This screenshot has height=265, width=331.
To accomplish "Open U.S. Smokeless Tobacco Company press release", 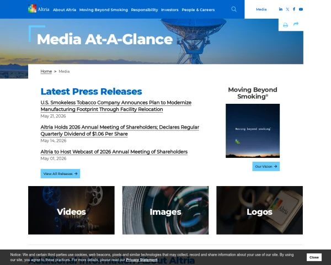I will [116, 106].
